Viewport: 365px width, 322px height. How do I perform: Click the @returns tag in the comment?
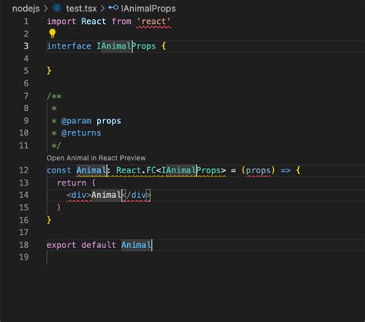click(81, 133)
